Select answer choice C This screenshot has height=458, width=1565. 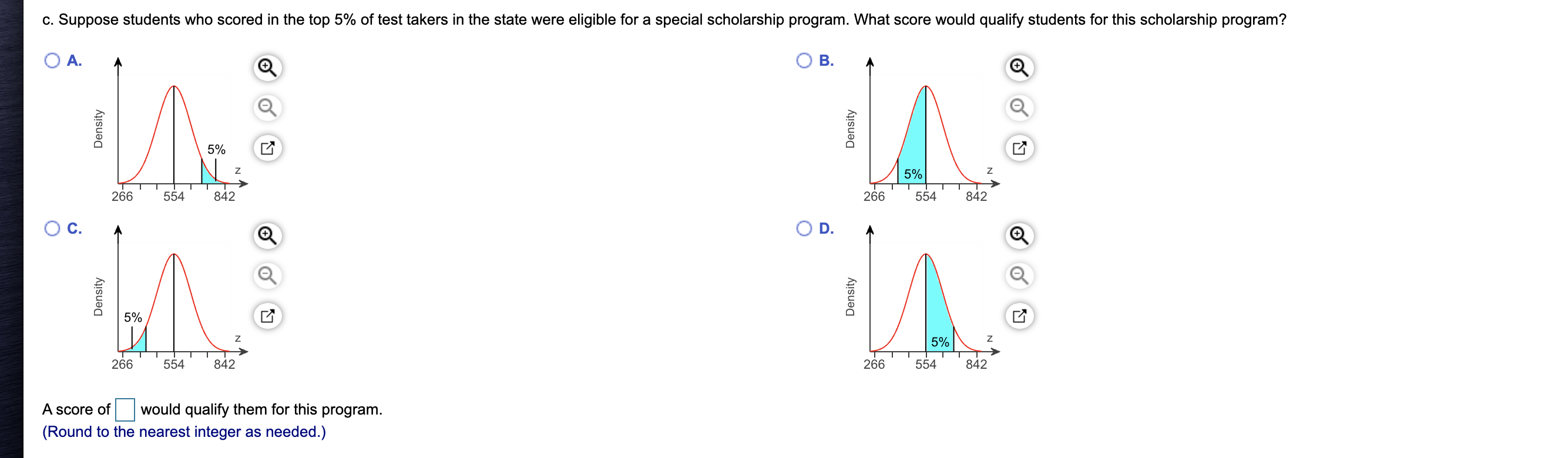pyautogui.click(x=52, y=229)
